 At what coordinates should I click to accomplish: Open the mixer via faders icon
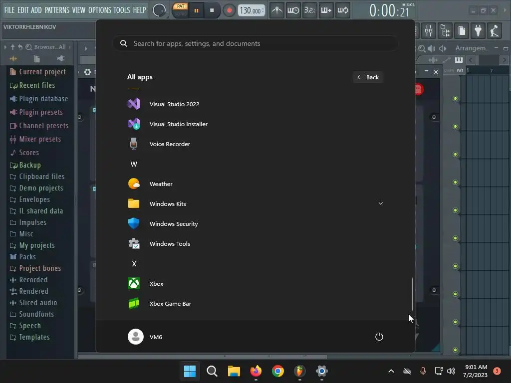(429, 31)
